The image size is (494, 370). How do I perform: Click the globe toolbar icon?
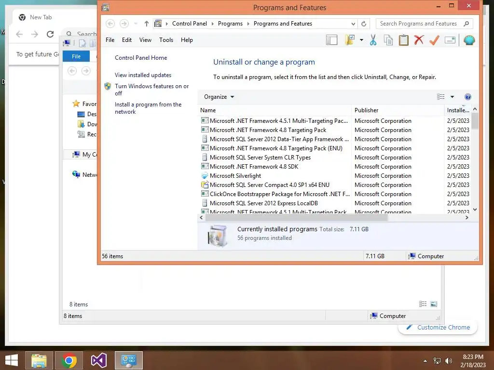click(469, 40)
